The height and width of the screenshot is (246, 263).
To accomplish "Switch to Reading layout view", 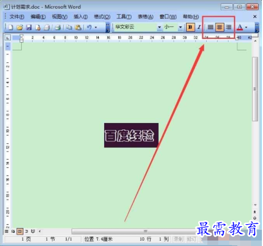I will click(x=33, y=231).
